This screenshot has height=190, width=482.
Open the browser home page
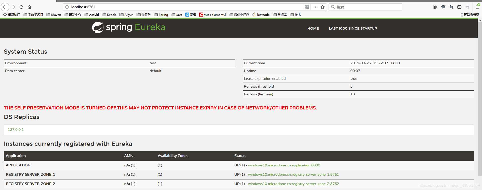click(x=29, y=7)
